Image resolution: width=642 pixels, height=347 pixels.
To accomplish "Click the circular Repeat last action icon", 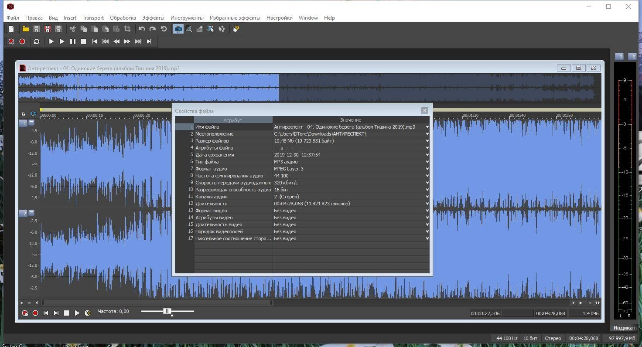I will [164, 29].
